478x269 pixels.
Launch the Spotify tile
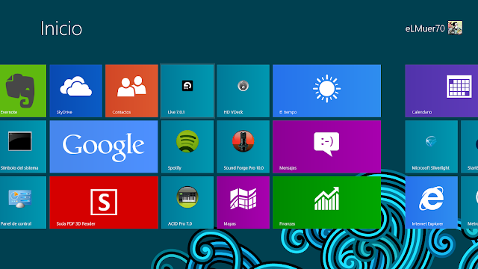187,146
